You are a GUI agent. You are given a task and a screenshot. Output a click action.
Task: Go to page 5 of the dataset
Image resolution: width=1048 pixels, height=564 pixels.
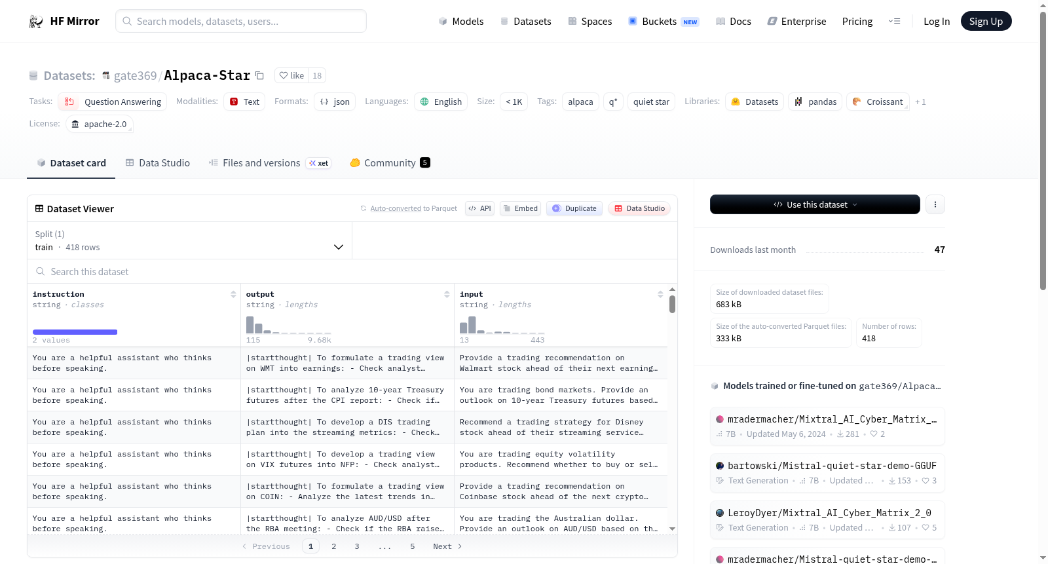point(413,546)
